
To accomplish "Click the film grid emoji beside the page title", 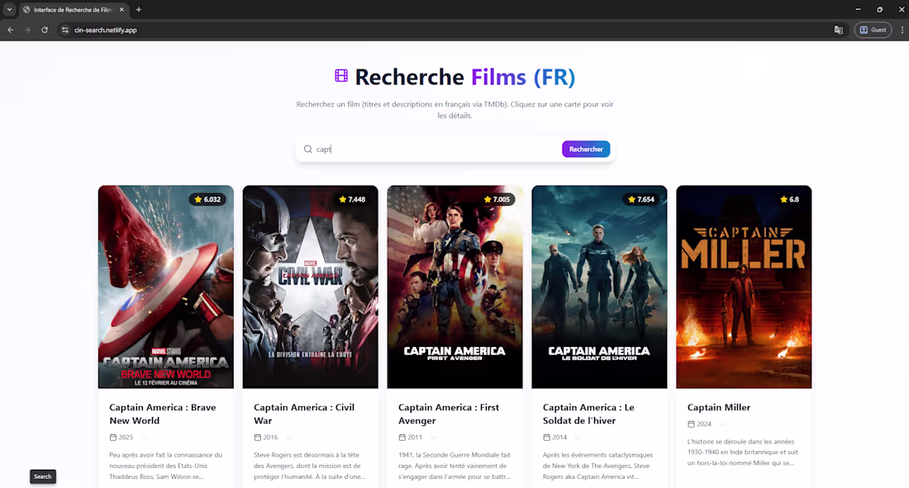I will [340, 76].
